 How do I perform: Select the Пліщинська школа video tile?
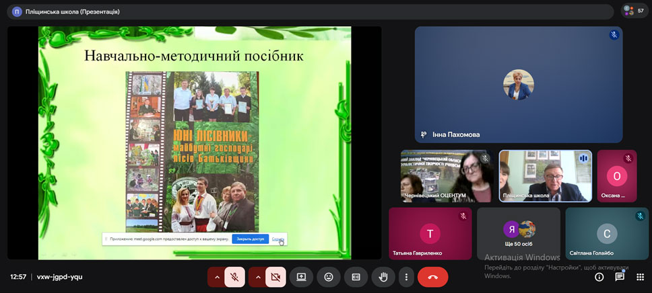pos(545,176)
